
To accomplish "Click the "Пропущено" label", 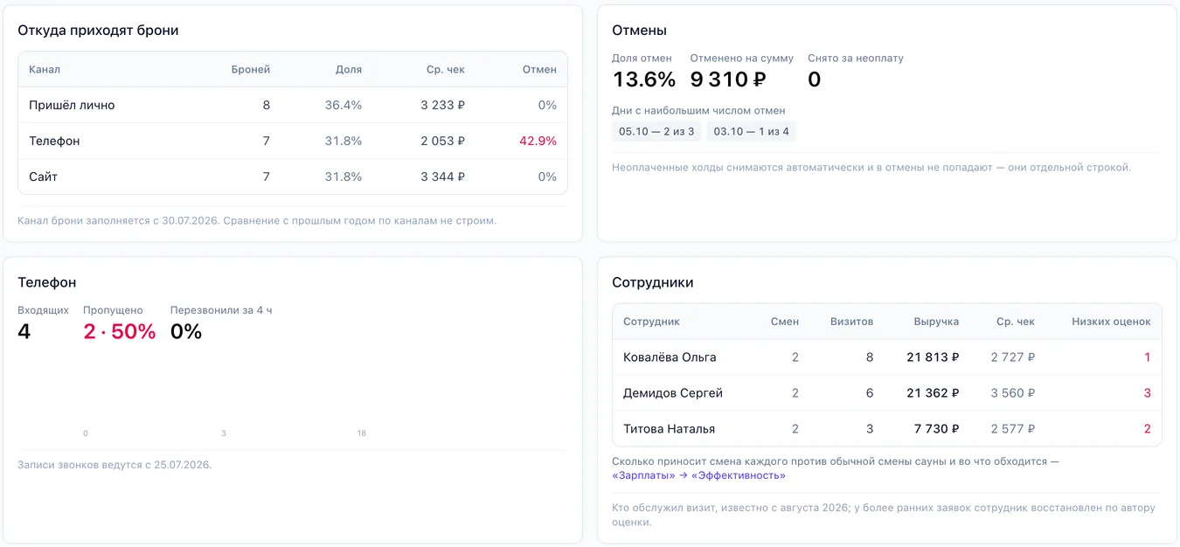I will pos(113,310).
